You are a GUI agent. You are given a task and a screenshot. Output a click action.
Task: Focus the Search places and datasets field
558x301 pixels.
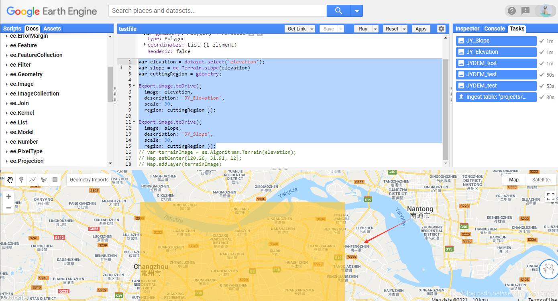pos(218,11)
